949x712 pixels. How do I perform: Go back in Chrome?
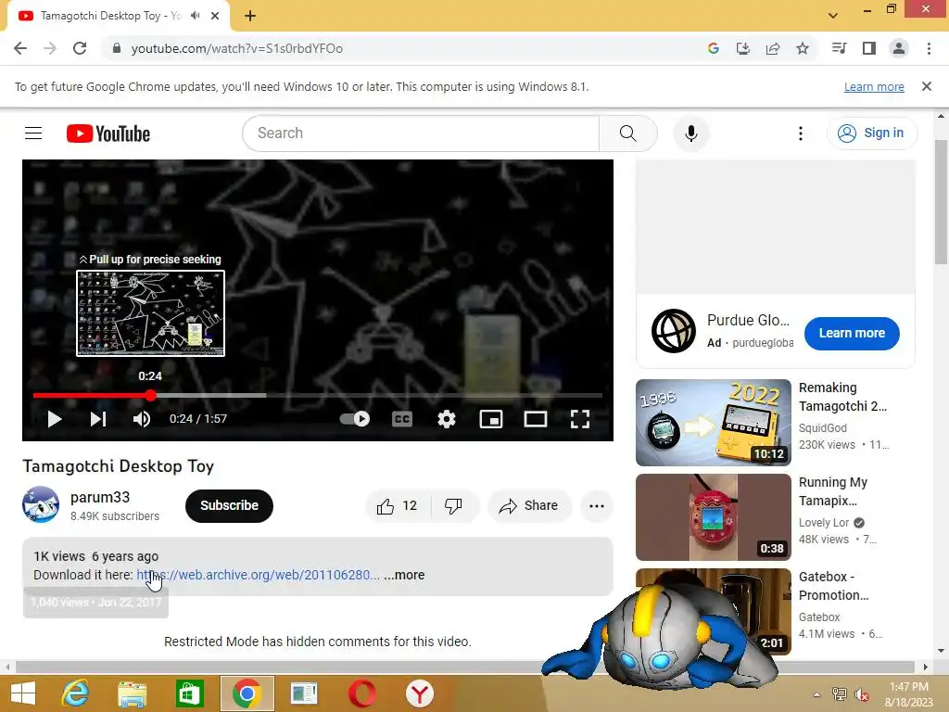coord(20,48)
